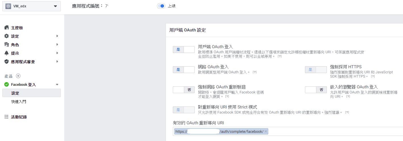The height and width of the screenshot is (141, 403).
Task: Remove the auth/complete/facebook URI tag
Action: (265, 131)
